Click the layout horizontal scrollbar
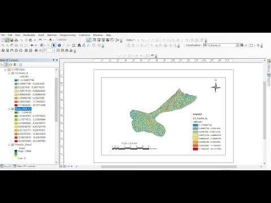The width and height of the screenshot is (271, 203). pos(169,166)
